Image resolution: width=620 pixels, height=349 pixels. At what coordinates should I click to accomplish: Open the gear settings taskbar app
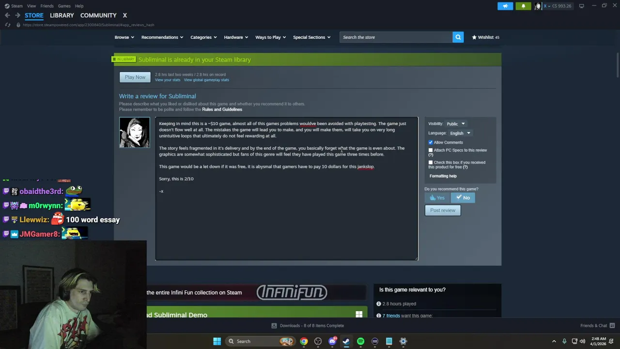[403, 341]
